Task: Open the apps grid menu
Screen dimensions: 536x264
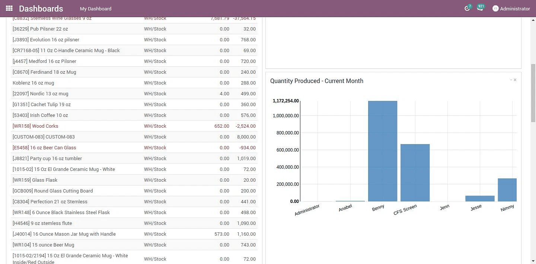Action: pyautogui.click(x=9, y=8)
